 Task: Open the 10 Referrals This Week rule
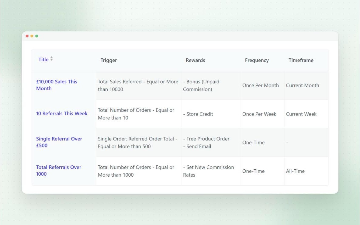62,113
